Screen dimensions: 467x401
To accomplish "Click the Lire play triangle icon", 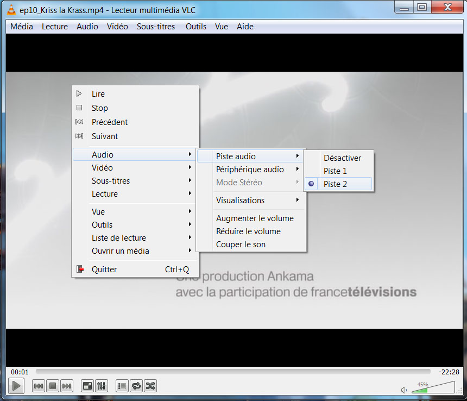I will (x=79, y=93).
